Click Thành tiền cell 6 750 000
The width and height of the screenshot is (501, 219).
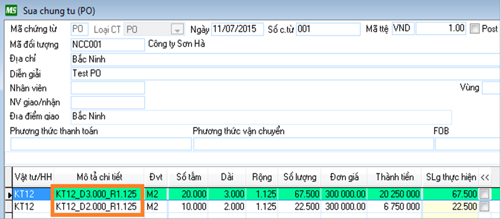click(x=395, y=206)
